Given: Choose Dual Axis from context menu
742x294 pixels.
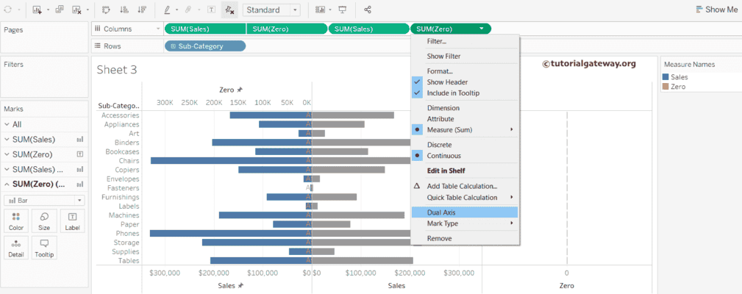Looking at the screenshot, I should coord(443,212).
